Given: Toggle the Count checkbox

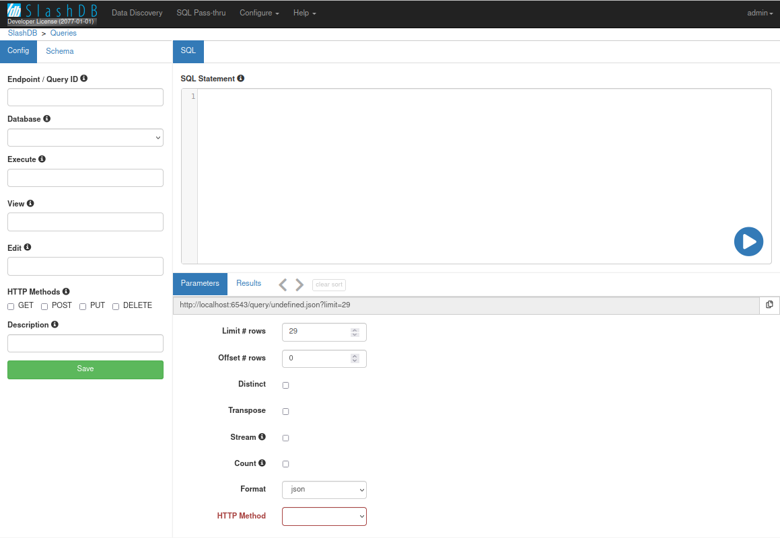Looking at the screenshot, I should 285,464.
